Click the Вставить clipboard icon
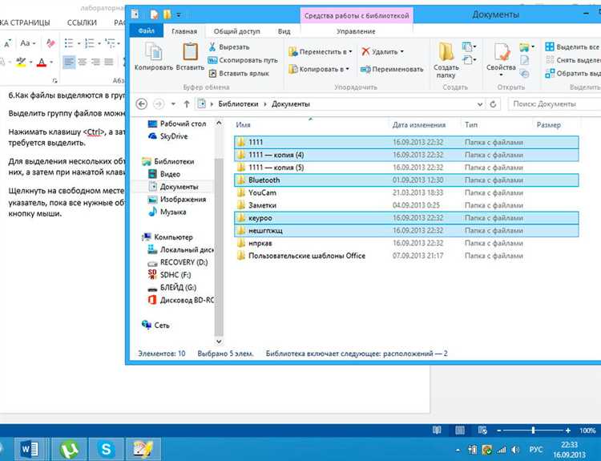Screen dimensions: 601x461 click(190, 52)
